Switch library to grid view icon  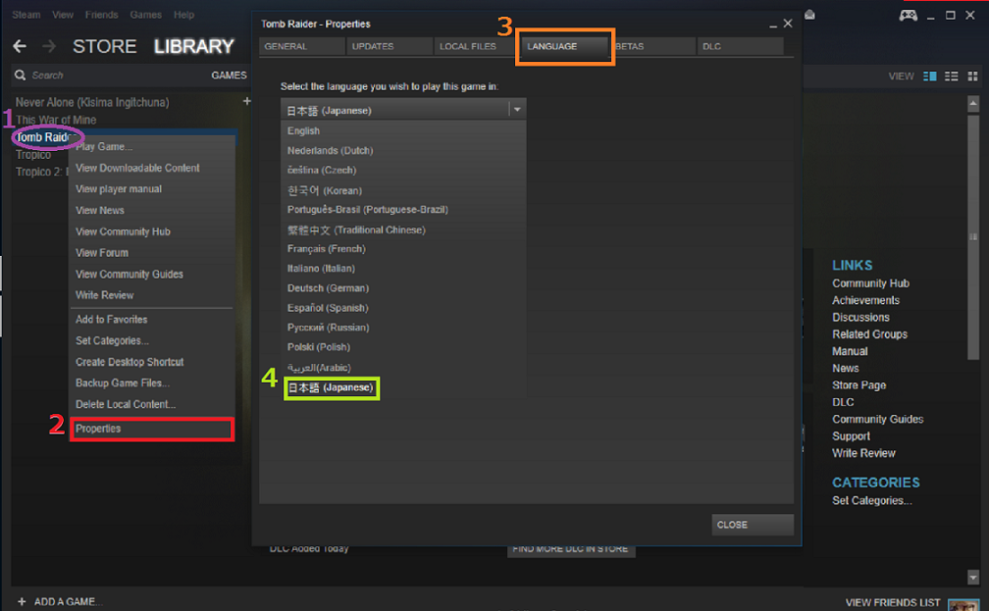[972, 76]
